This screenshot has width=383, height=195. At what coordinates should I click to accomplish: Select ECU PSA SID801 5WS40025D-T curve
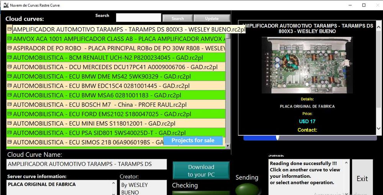(x=116, y=133)
